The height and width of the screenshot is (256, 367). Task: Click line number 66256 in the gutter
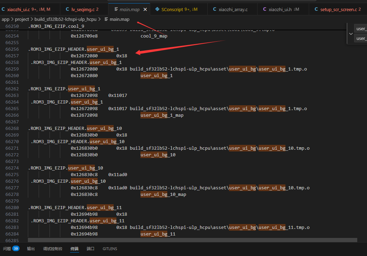[12, 49]
